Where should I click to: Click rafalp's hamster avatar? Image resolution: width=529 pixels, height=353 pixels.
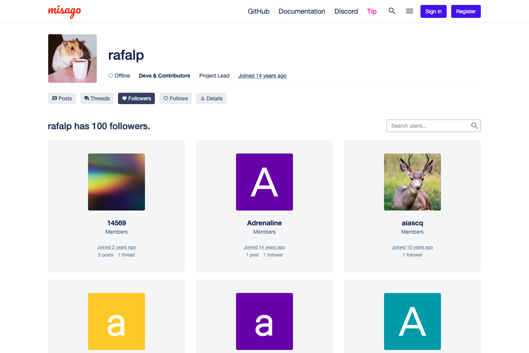click(x=72, y=59)
